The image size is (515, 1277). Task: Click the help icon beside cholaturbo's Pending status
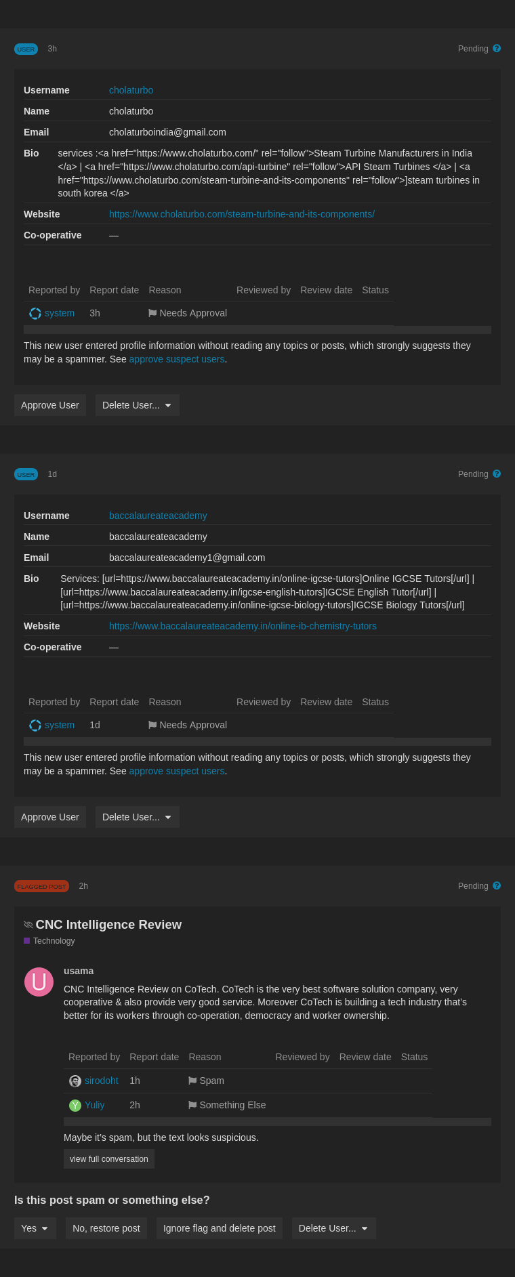(497, 49)
